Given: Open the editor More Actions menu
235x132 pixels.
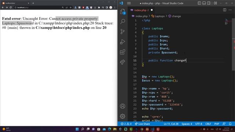Looking at the screenshot, I should (230, 10).
